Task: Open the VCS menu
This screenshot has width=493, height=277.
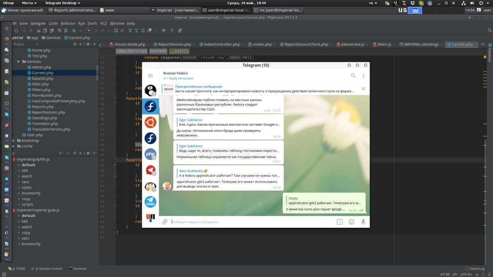Action: [103, 23]
